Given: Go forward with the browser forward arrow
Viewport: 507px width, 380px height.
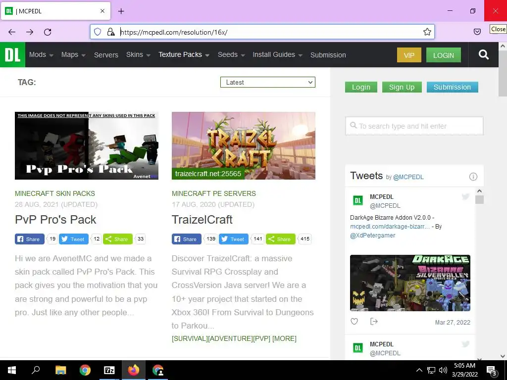Looking at the screenshot, I should coord(30,32).
